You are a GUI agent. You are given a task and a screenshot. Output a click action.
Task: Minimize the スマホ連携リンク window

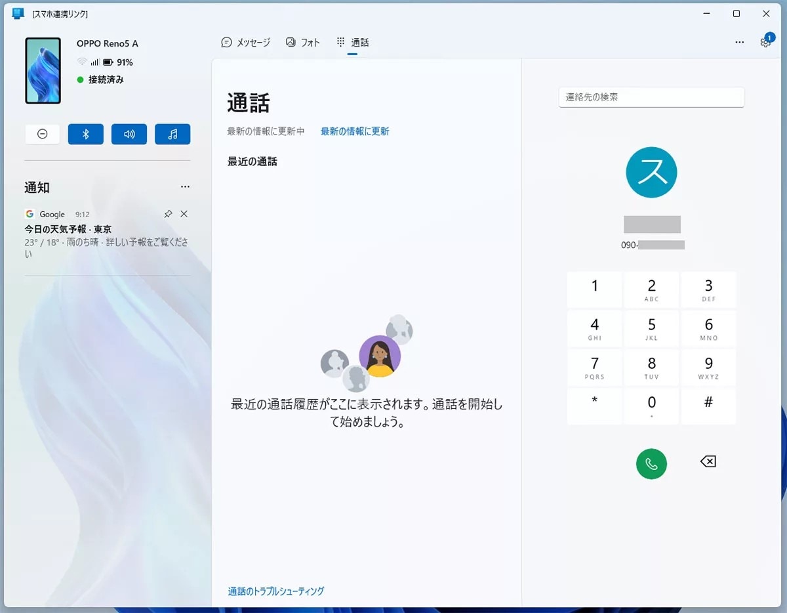tap(707, 14)
